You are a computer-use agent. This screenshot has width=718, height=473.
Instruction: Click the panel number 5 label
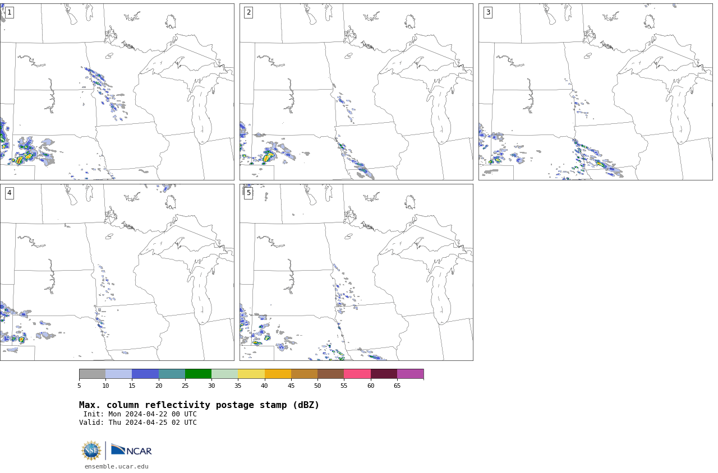248,193
